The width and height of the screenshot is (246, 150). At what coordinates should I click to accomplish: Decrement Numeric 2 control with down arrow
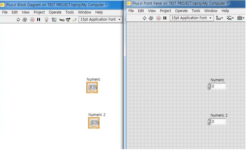click(209, 123)
